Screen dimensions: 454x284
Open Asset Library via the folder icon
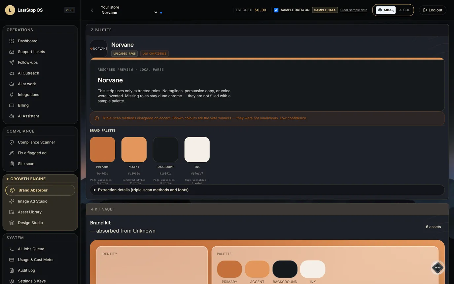click(12, 212)
